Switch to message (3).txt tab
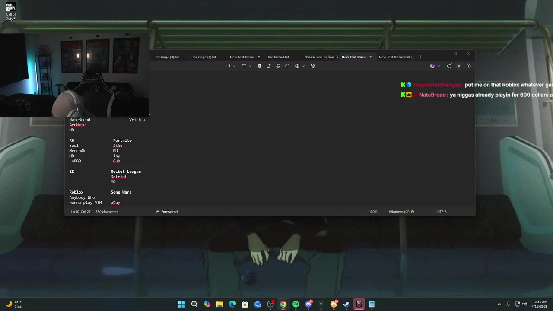Viewport: 553px width, 311px height. pyautogui.click(x=167, y=57)
